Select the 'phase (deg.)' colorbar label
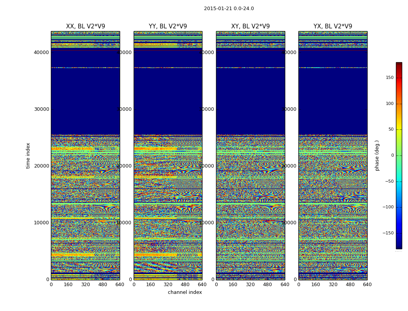 (x=377, y=155)
